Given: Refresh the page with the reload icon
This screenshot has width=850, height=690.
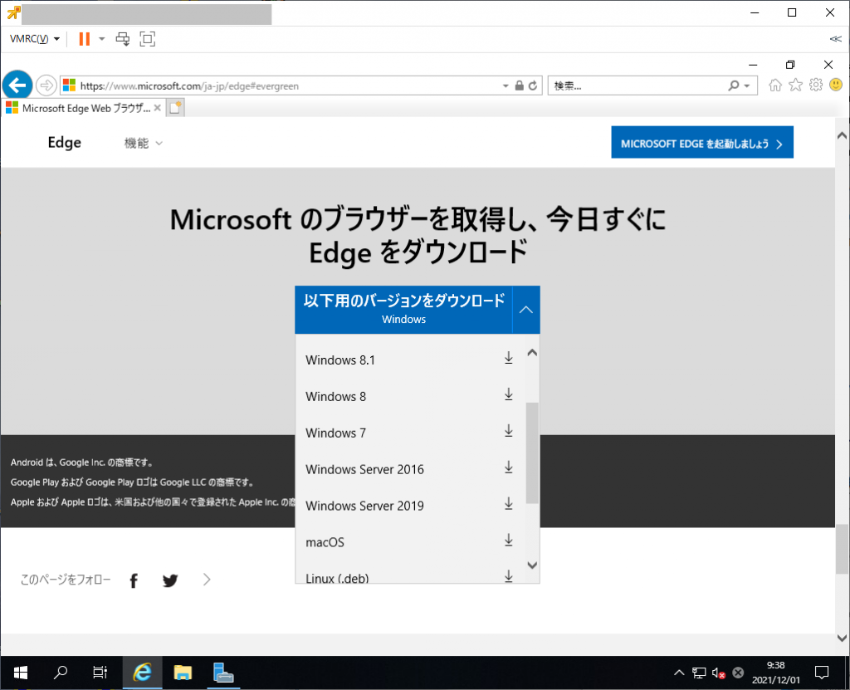Looking at the screenshot, I should [x=533, y=86].
